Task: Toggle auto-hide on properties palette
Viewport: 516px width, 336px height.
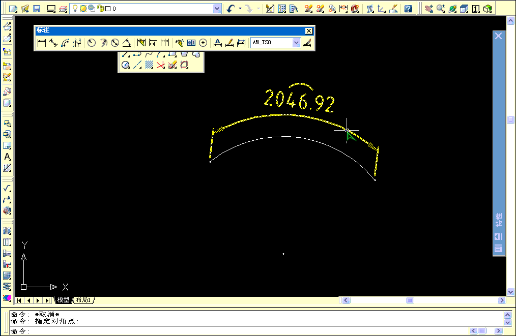Action: point(499,236)
